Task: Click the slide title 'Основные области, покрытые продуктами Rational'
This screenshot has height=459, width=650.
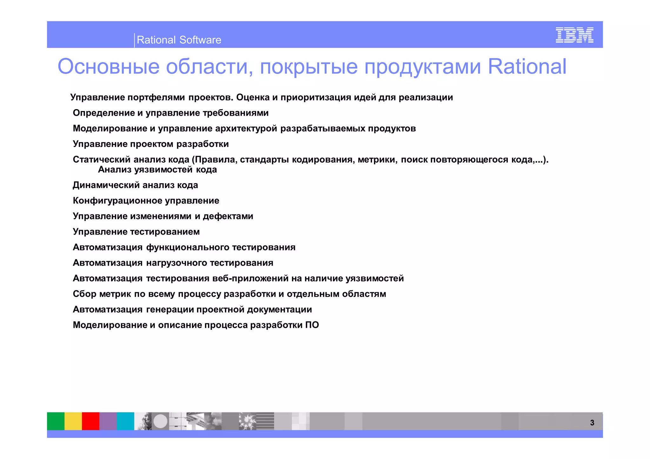Action: point(312,67)
